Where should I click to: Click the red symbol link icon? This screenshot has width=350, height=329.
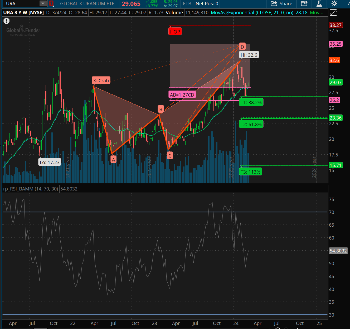coord(51,4)
